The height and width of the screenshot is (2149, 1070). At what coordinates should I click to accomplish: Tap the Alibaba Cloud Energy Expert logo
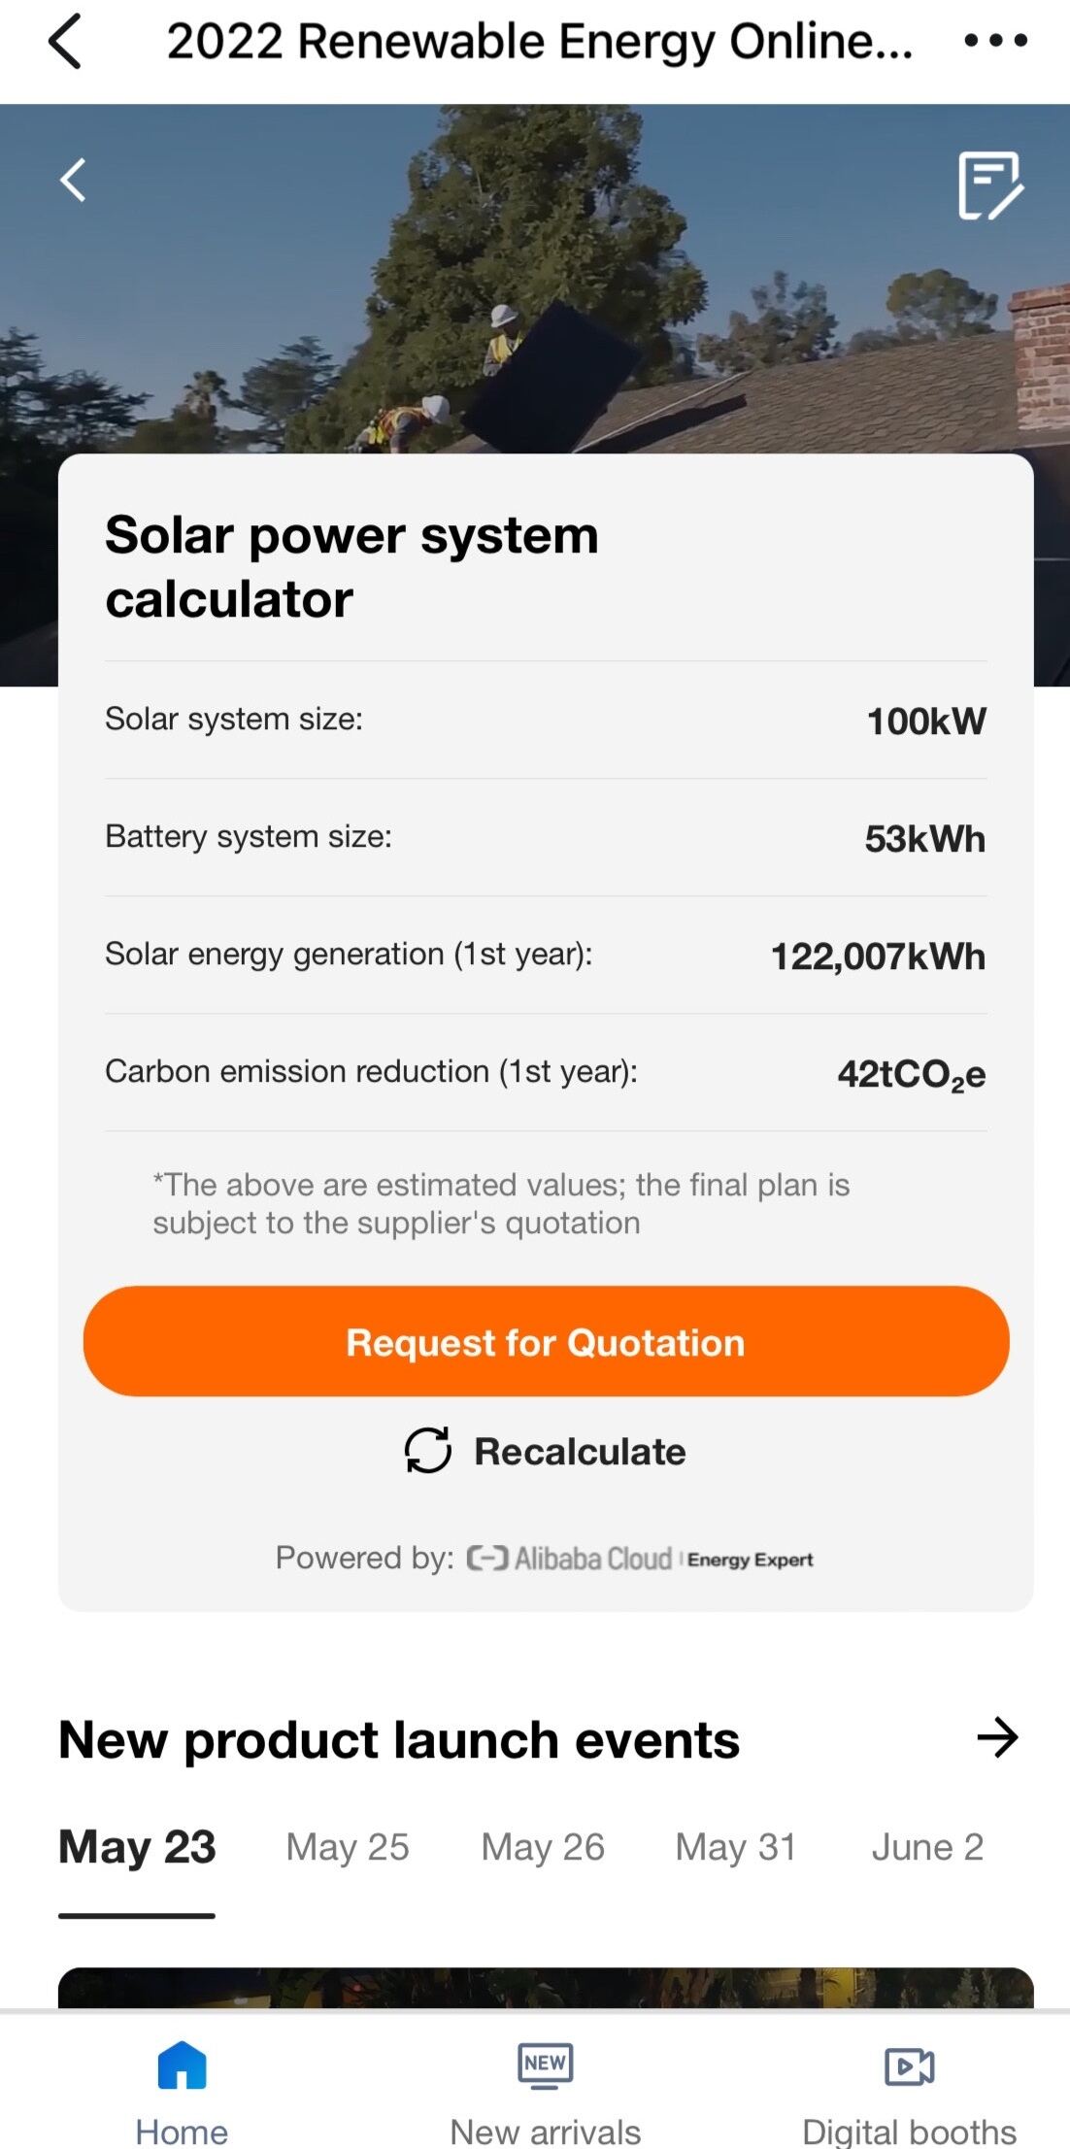click(x=641, y=1559)
